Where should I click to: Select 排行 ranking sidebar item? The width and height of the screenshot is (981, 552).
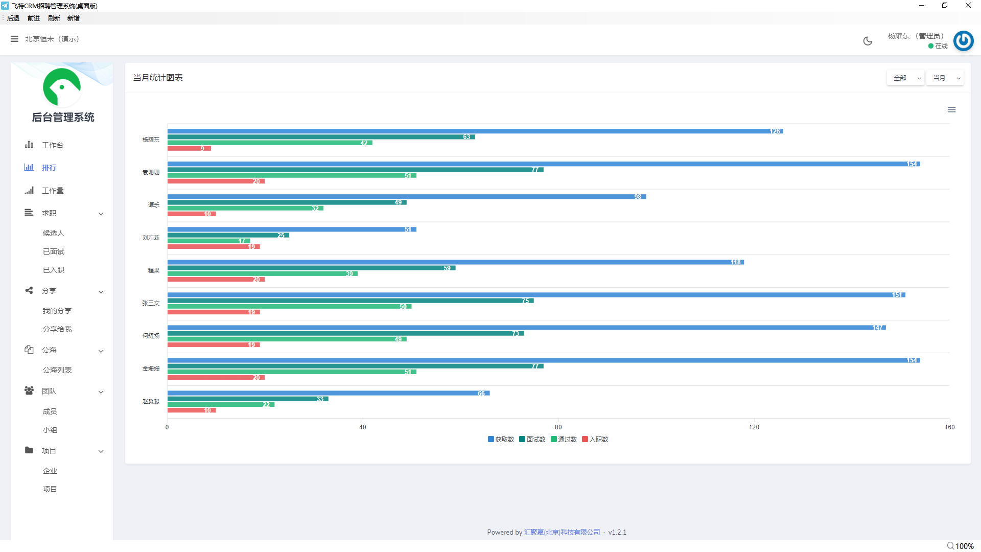click(x=49, y=168)
